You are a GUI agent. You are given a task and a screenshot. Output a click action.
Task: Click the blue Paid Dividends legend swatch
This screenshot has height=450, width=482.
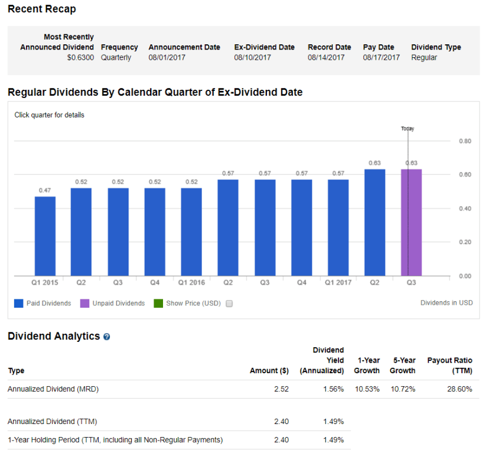[x=19, y=304]
